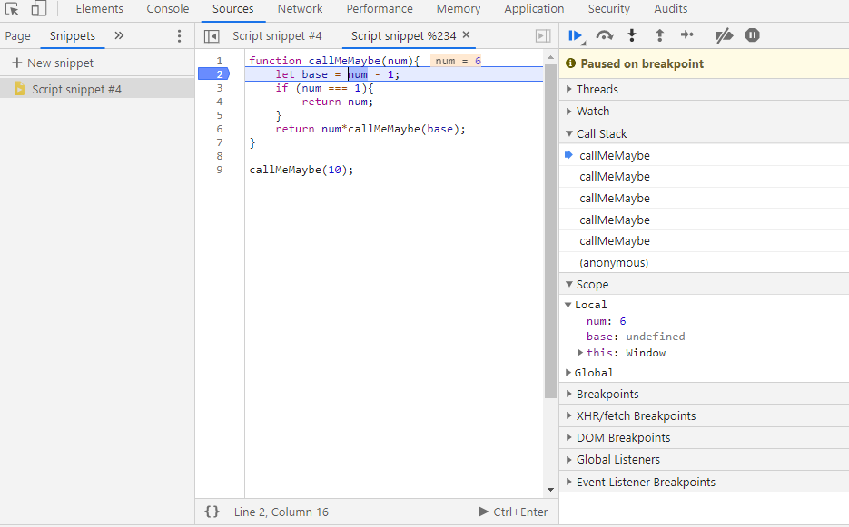Open the Application tab
This screenshot has height=527, width=849.
coord(535,9)
